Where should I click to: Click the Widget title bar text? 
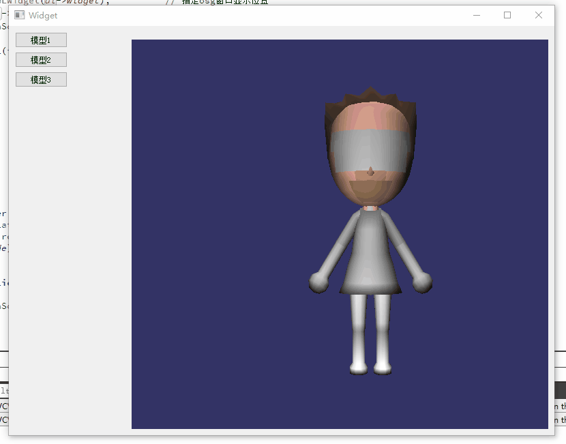(x=43, y=16)
